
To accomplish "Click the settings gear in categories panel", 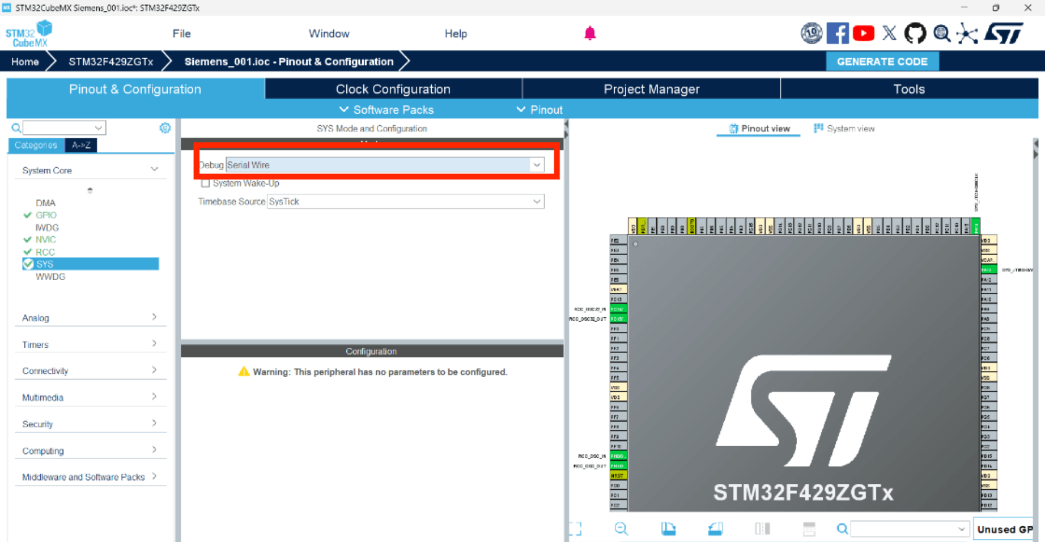I will point(165,128).
